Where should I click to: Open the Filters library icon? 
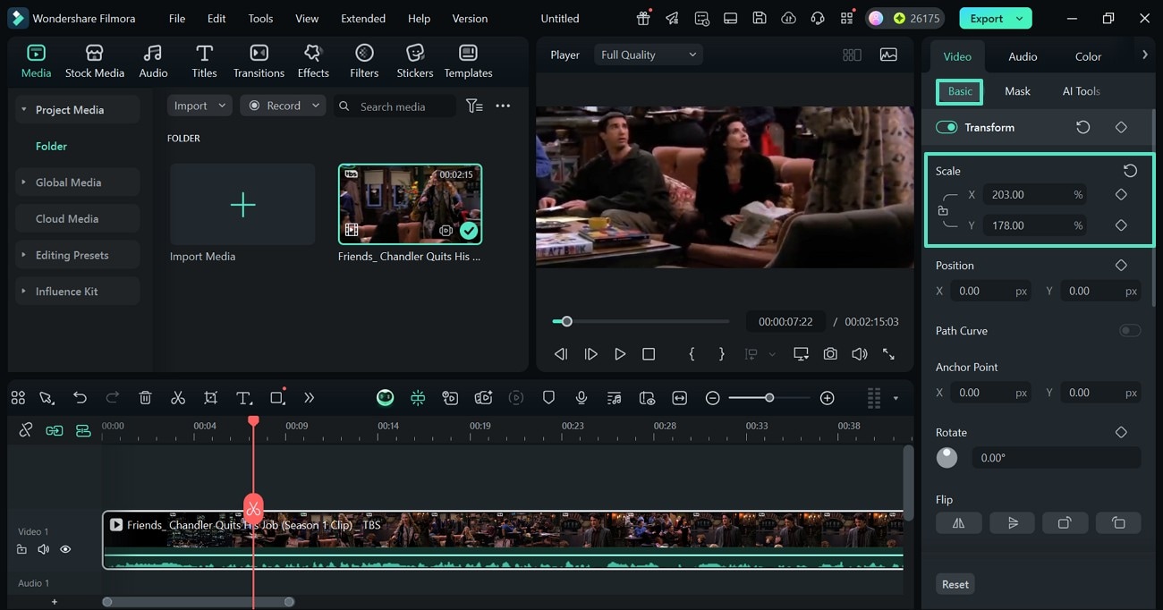coord(364,61)
